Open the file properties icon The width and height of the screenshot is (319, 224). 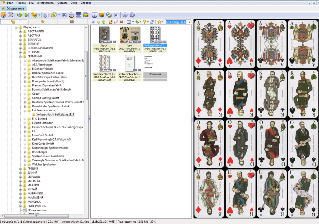pyautogui.click(x=46, y=15)
